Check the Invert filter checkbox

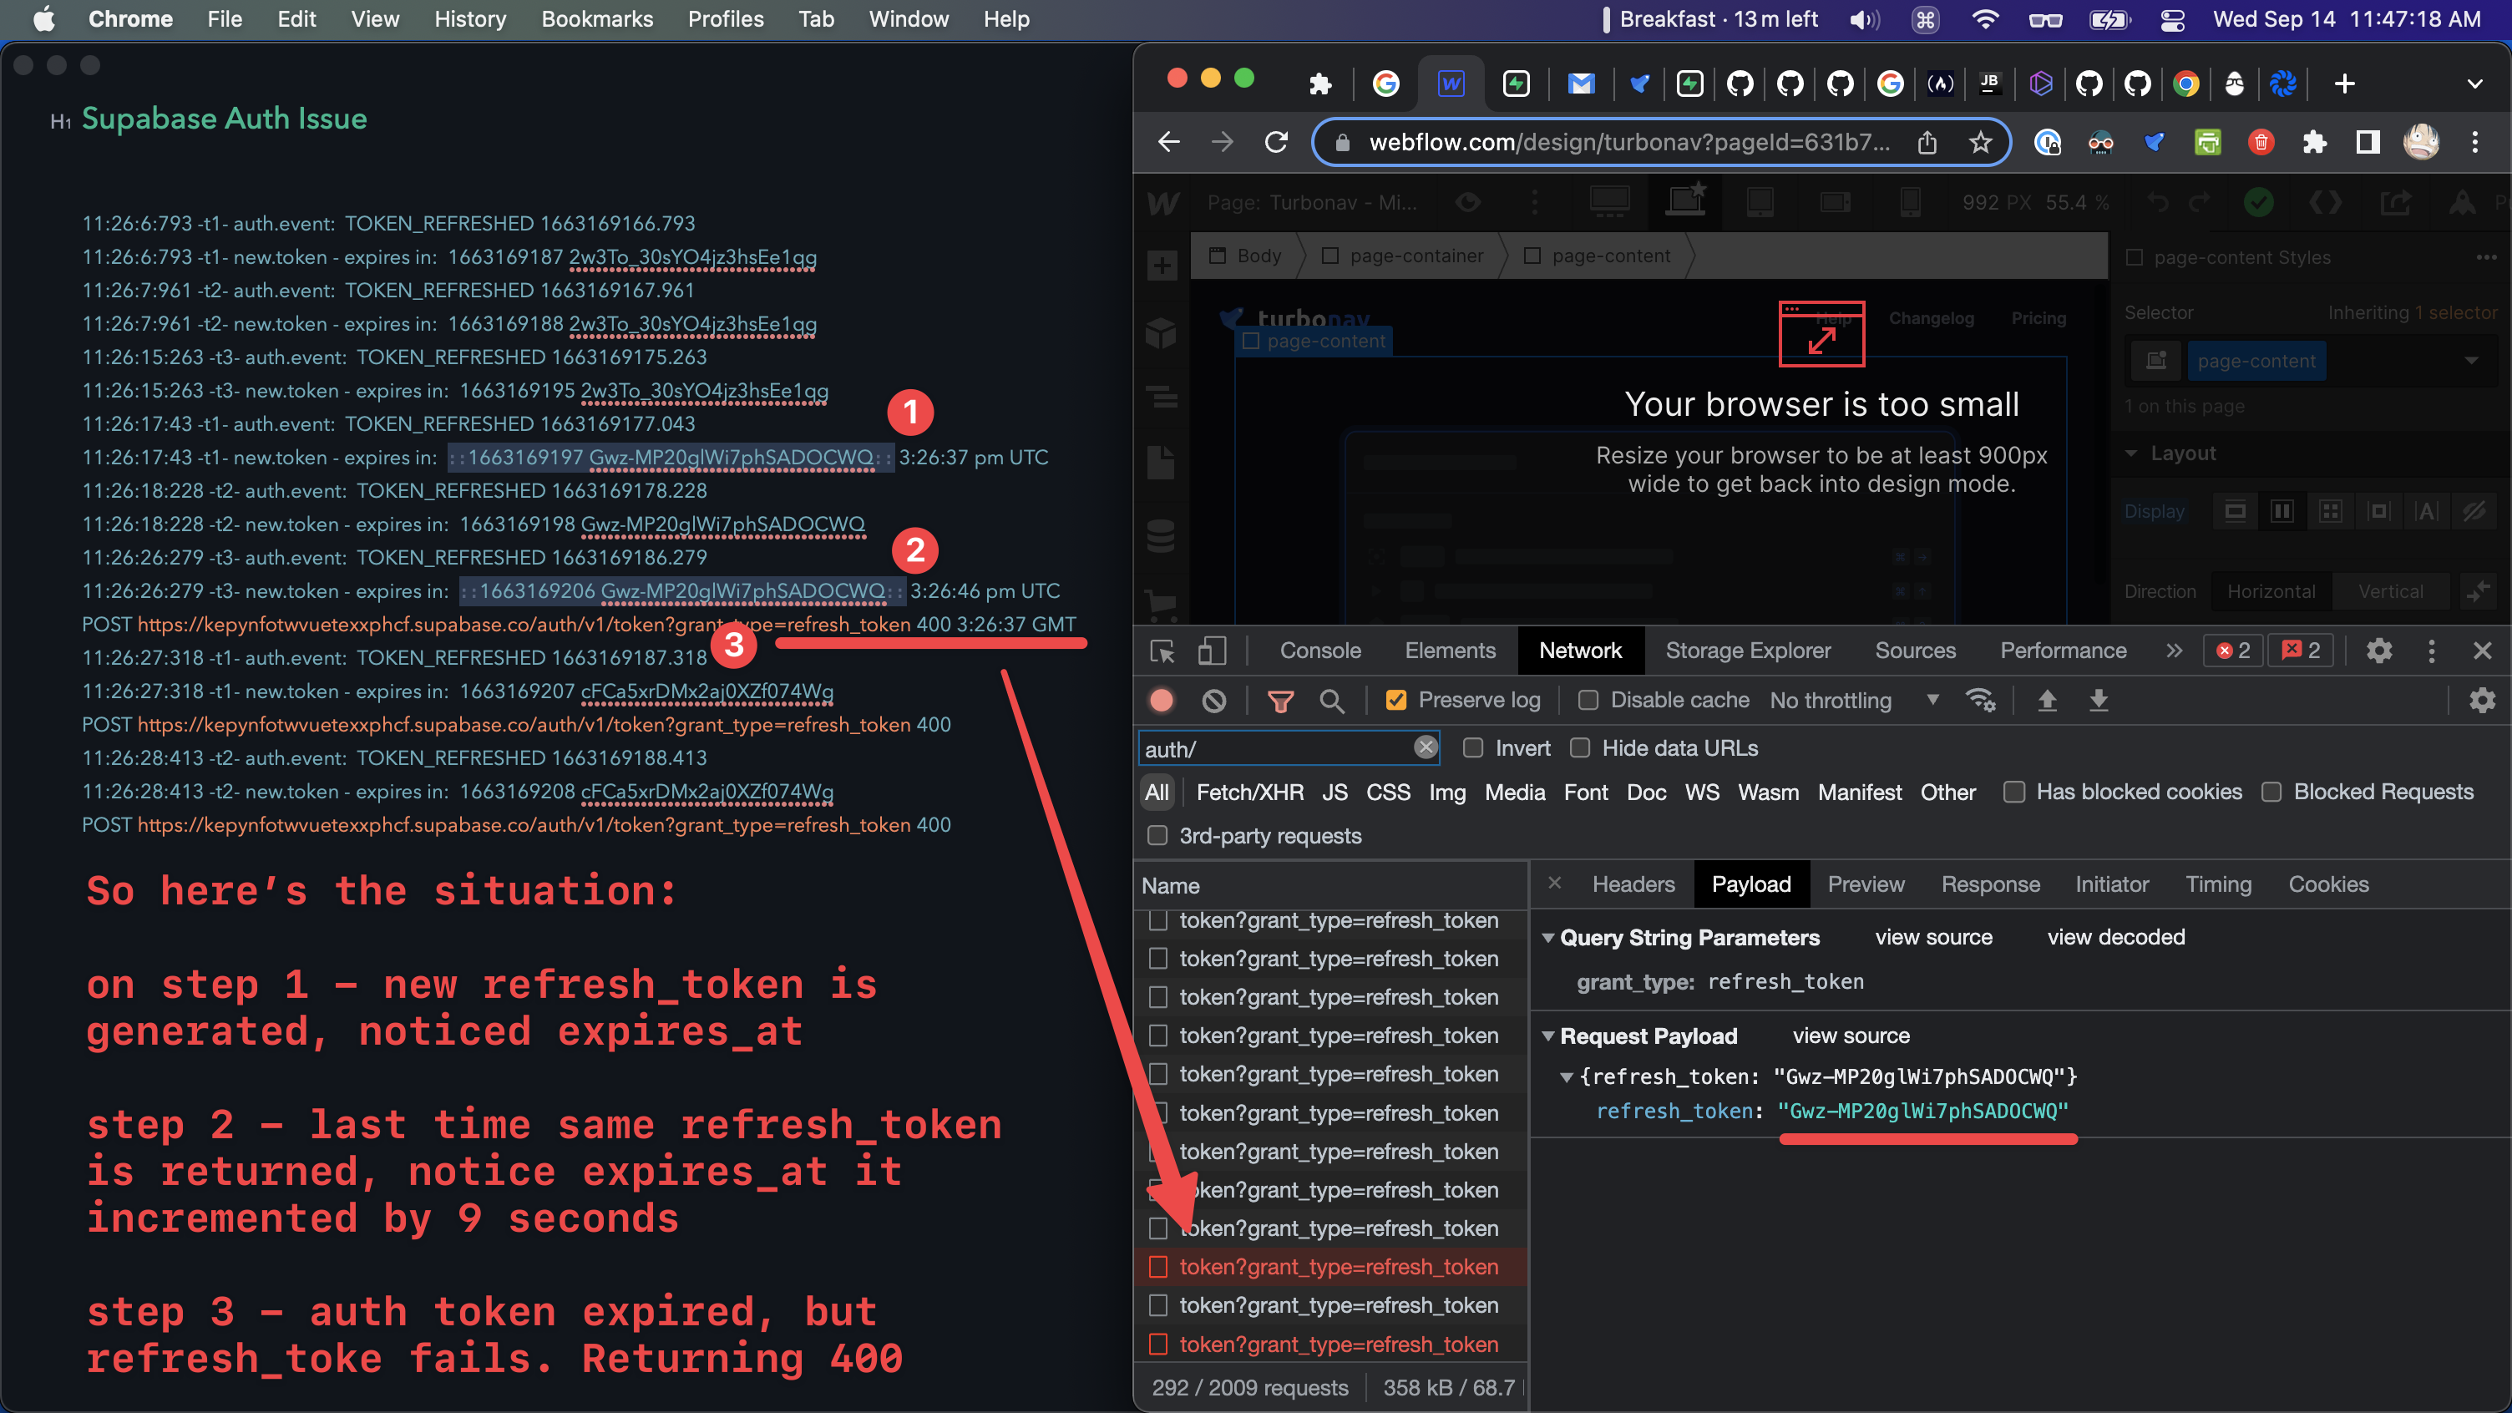coord(1473,748)
